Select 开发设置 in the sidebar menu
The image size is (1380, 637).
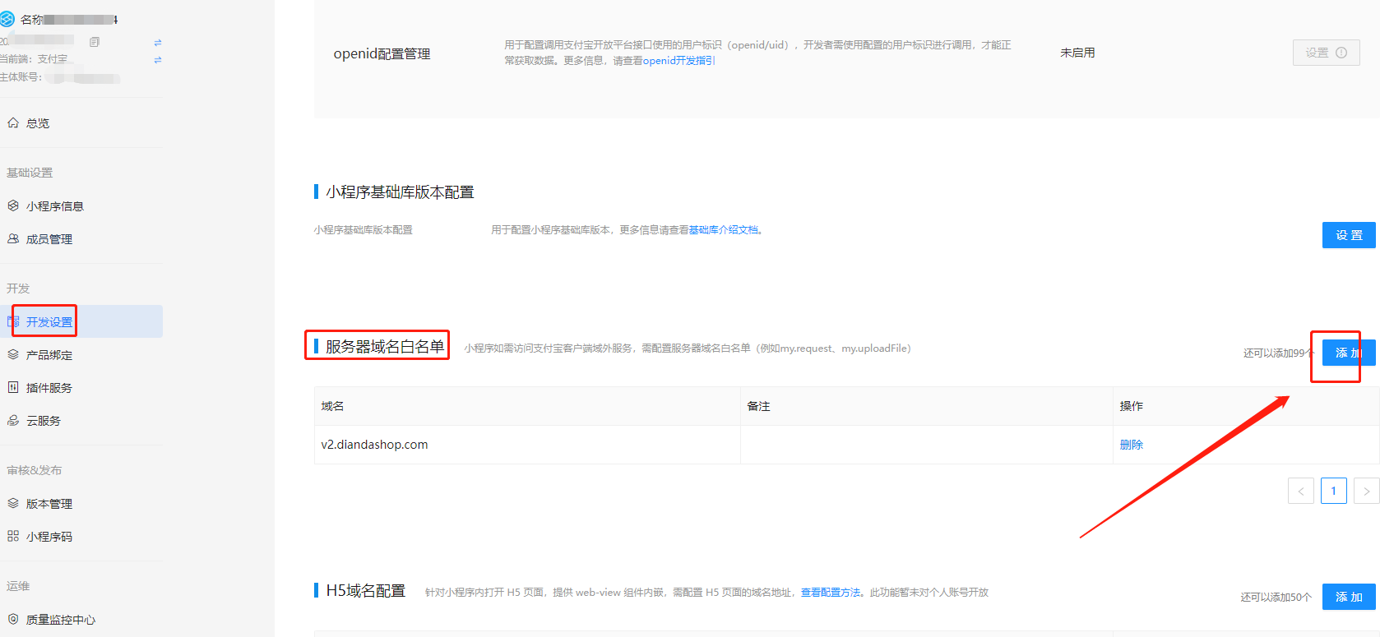(49, 322)
